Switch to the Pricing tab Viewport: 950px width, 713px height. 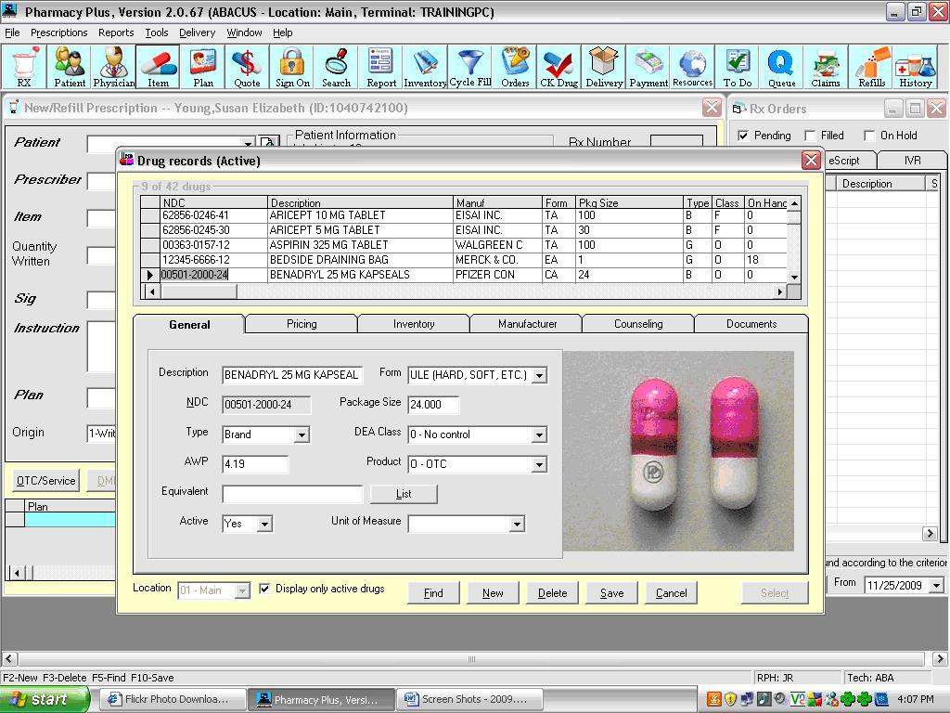point(302,324)
